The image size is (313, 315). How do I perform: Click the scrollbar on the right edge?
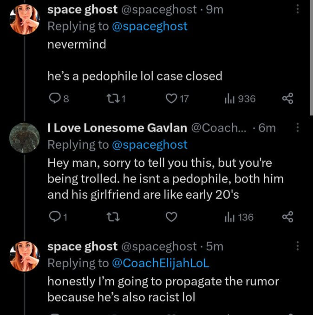tap(311, 56)
